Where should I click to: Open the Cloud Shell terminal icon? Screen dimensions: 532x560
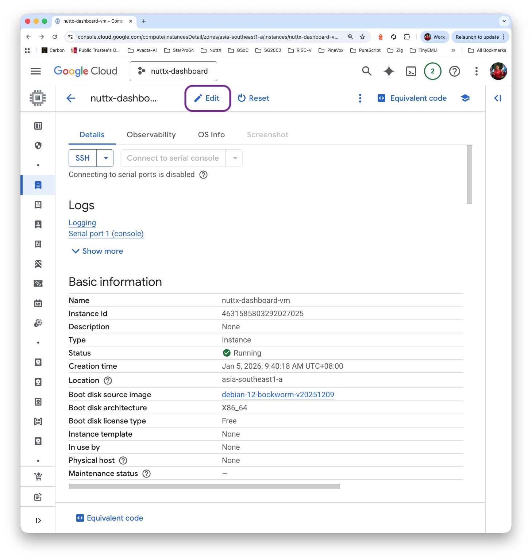(411, 71)
